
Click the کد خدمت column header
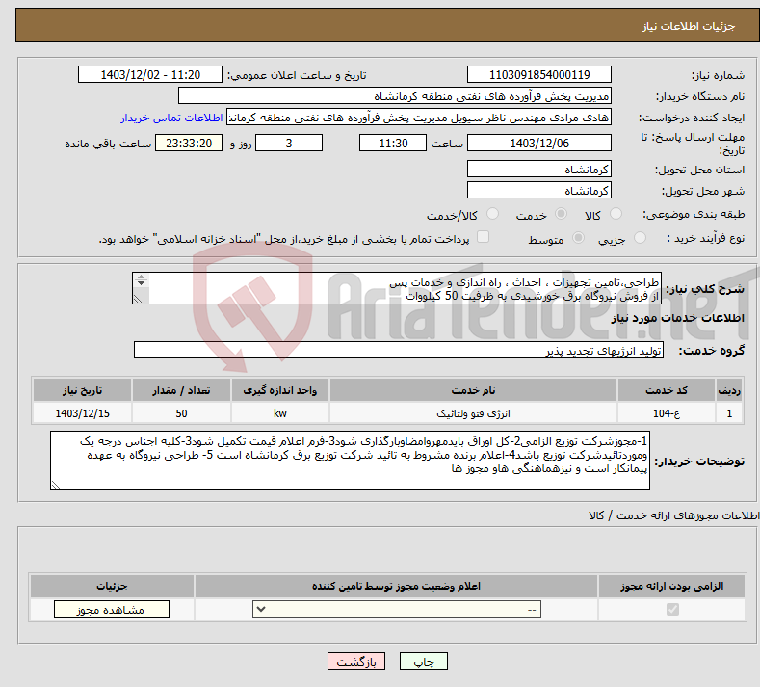[667, 390]
